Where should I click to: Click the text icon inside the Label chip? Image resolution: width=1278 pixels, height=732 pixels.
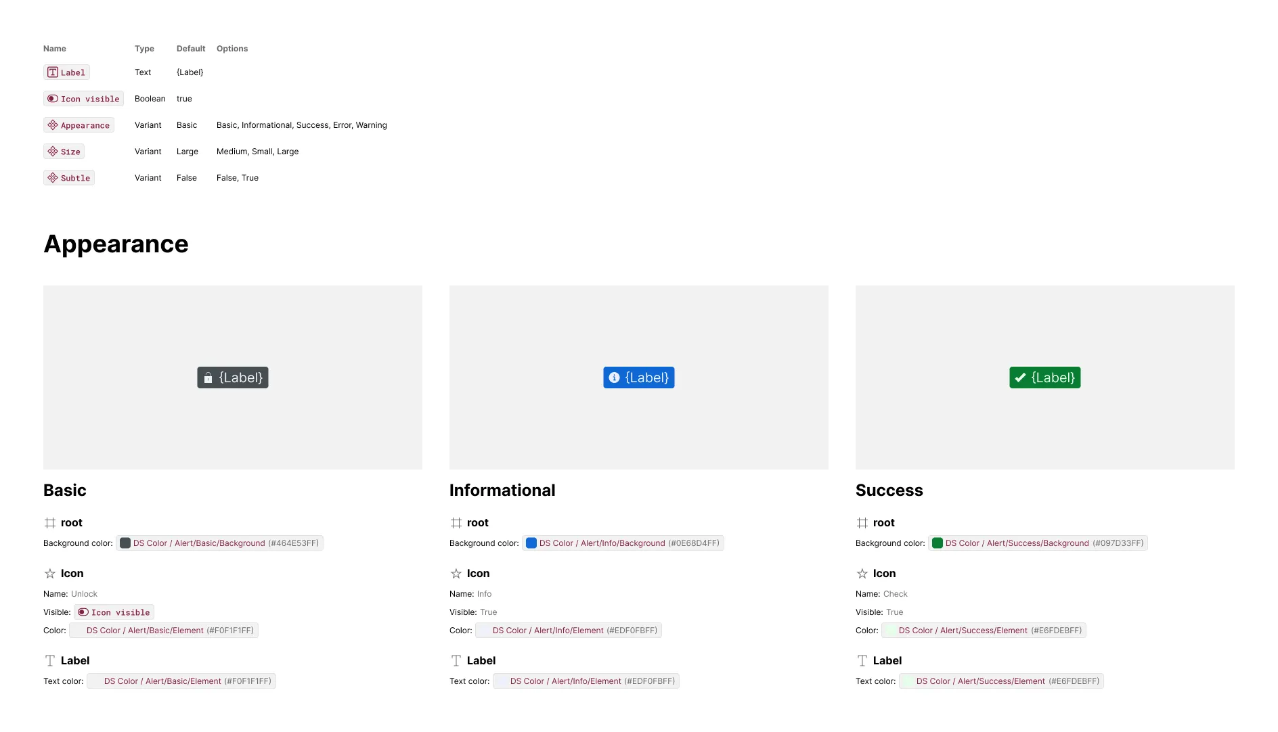coord(53,72)
